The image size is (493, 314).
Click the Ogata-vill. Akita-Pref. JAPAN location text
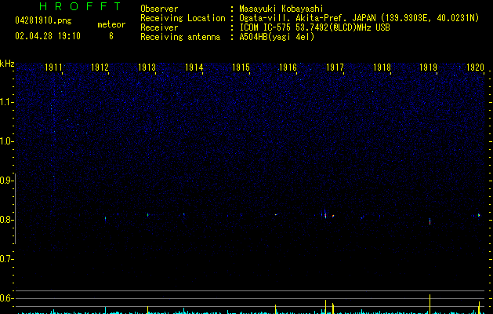tap(359, 18)
